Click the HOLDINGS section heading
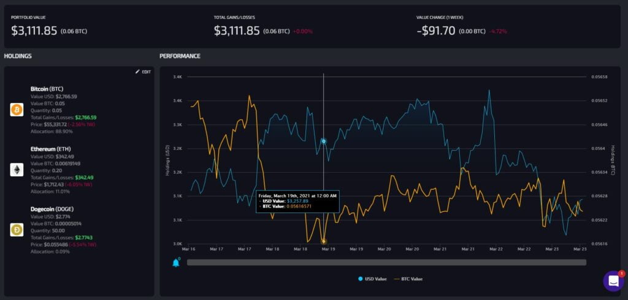Viewport: 628px width, 300px height. [18, 56]
